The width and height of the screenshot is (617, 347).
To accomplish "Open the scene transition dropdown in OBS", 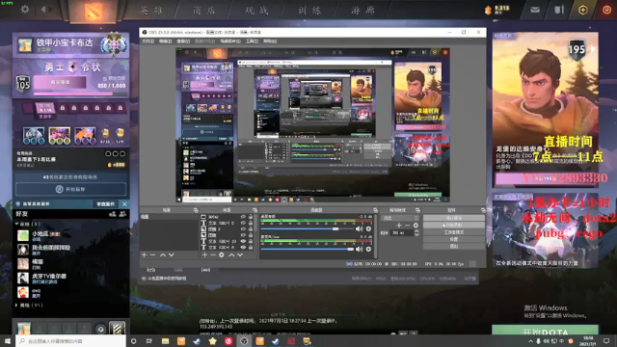I will coord(400,218).
